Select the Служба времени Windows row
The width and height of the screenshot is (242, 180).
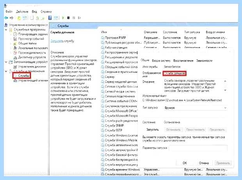coord(164,169)
